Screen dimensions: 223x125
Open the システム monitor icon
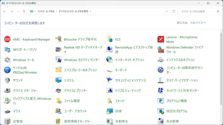point(58,80)
